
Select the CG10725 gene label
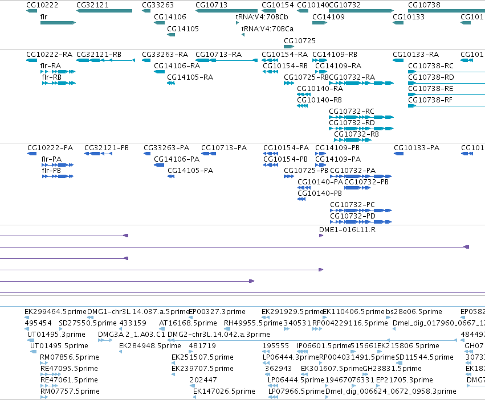300,41
